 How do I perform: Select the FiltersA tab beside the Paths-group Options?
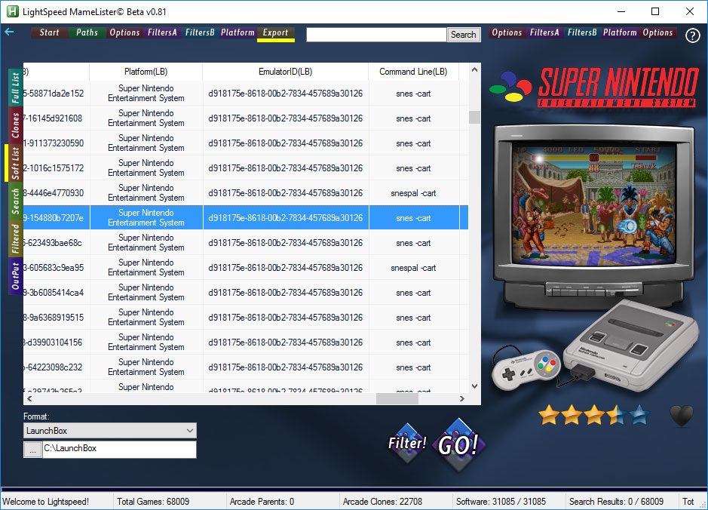click(162, 32)
